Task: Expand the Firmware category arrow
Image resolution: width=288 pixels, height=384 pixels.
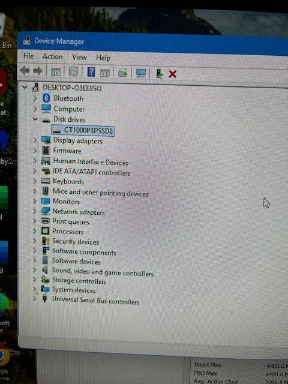Action: [x=35, y=150]
